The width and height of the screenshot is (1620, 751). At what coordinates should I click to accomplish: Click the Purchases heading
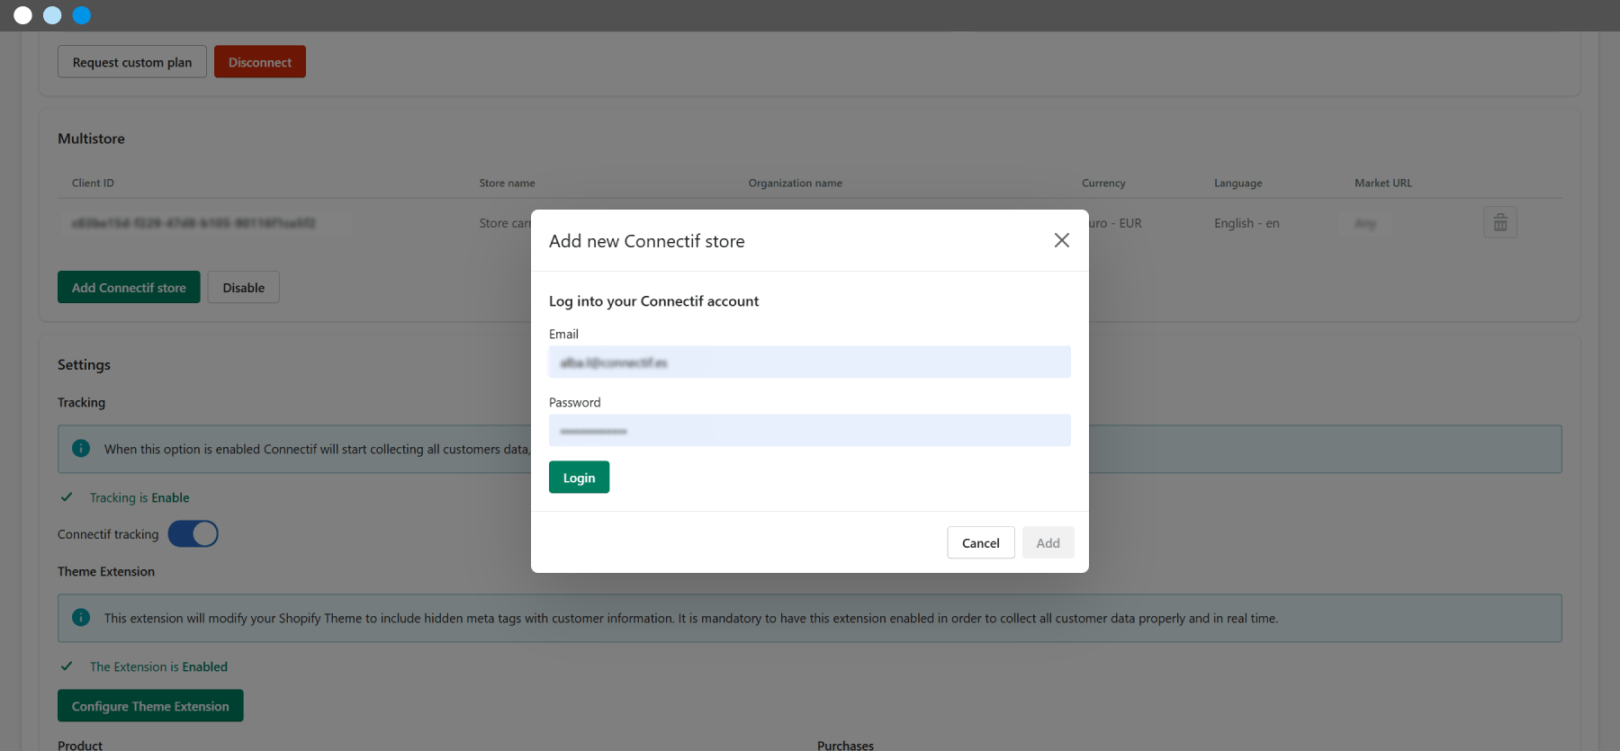[x=845, y=745]
